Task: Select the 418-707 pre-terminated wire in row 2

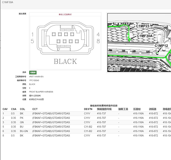Action: click(102, 118)
